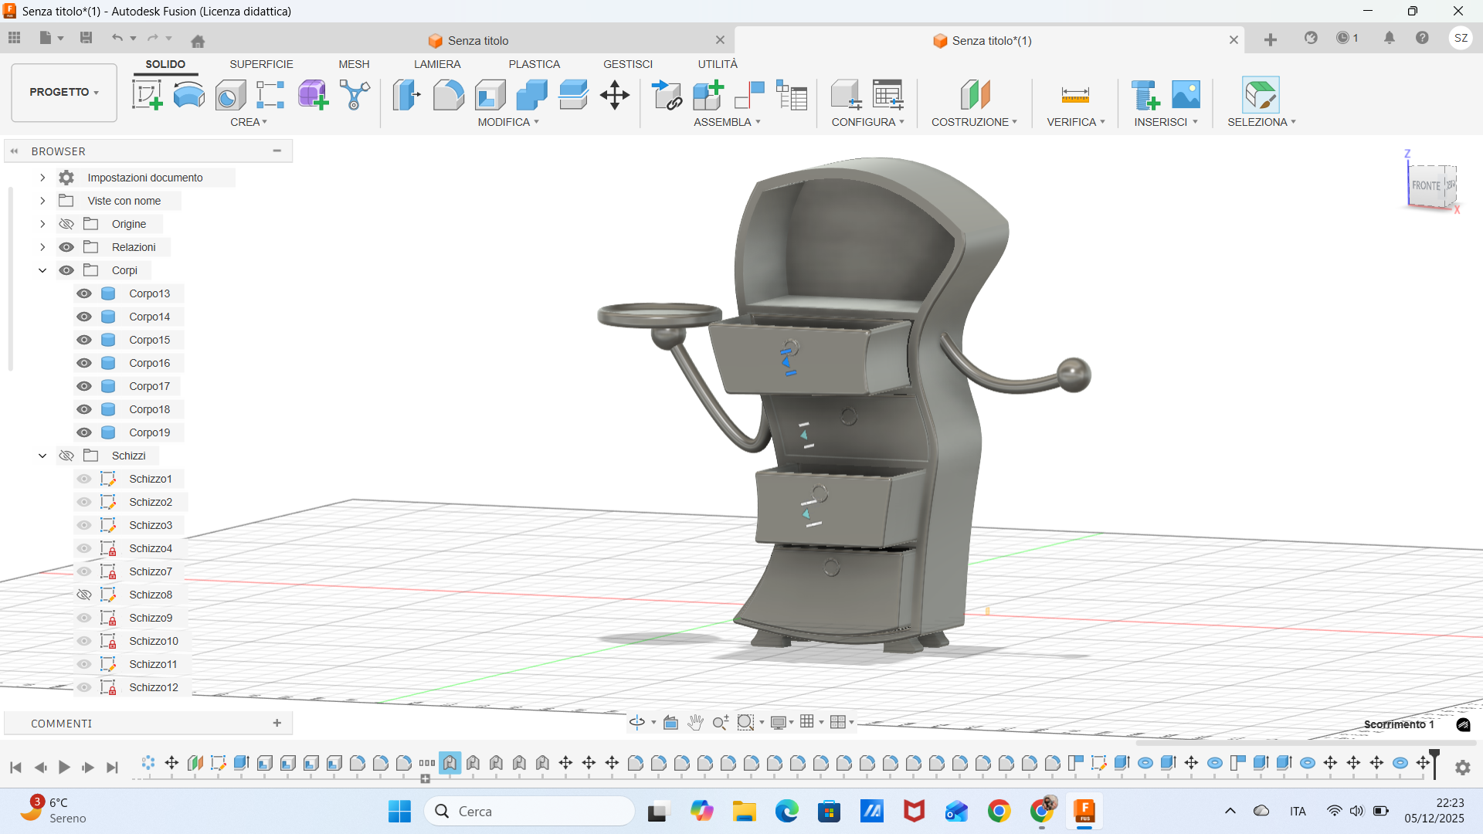The height and width of the screenshot is (834, 1483).
Task: Click the Create Sketch tool icon
Action: click(x=147, y=95)
